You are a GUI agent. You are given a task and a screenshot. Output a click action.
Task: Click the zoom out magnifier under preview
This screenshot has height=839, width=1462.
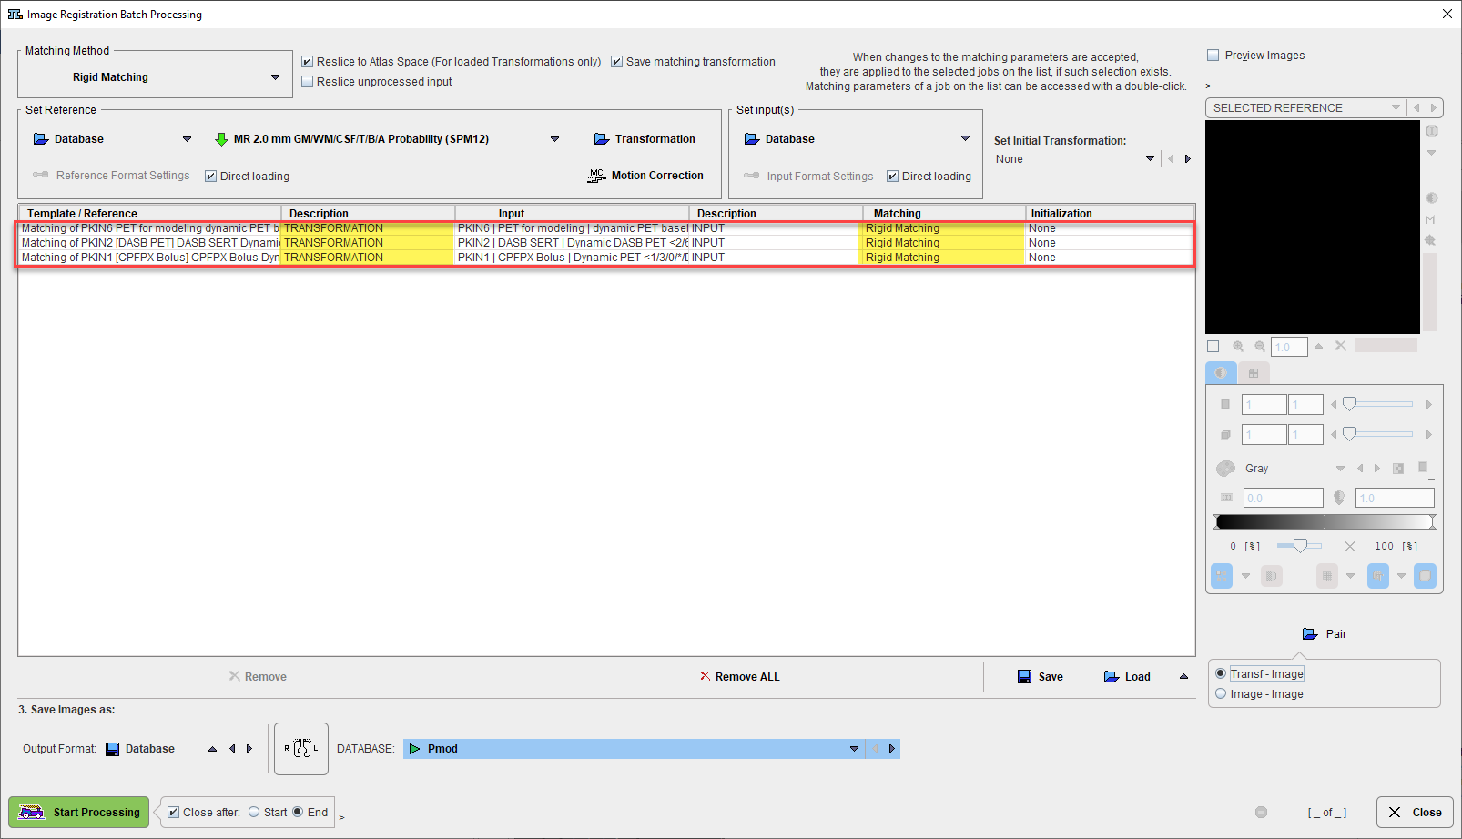1260,346
